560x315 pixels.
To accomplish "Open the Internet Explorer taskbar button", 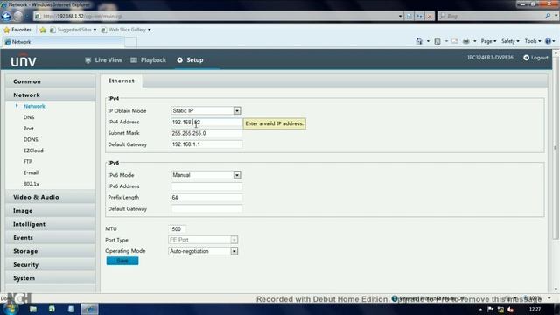I will (89, 309).
